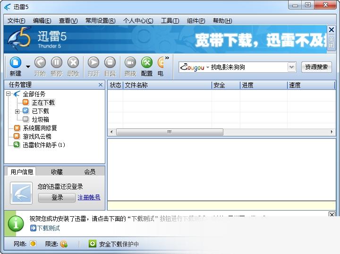Viewport: 340px width, 254px height.
Task: Open 迅雷软件助手 (1) tree item
Action: point(44,145)
